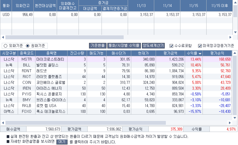The image size is (238, 145).
Task: Click left arrow of holdings table horizontal scrollbar
Action: [3, 123]
